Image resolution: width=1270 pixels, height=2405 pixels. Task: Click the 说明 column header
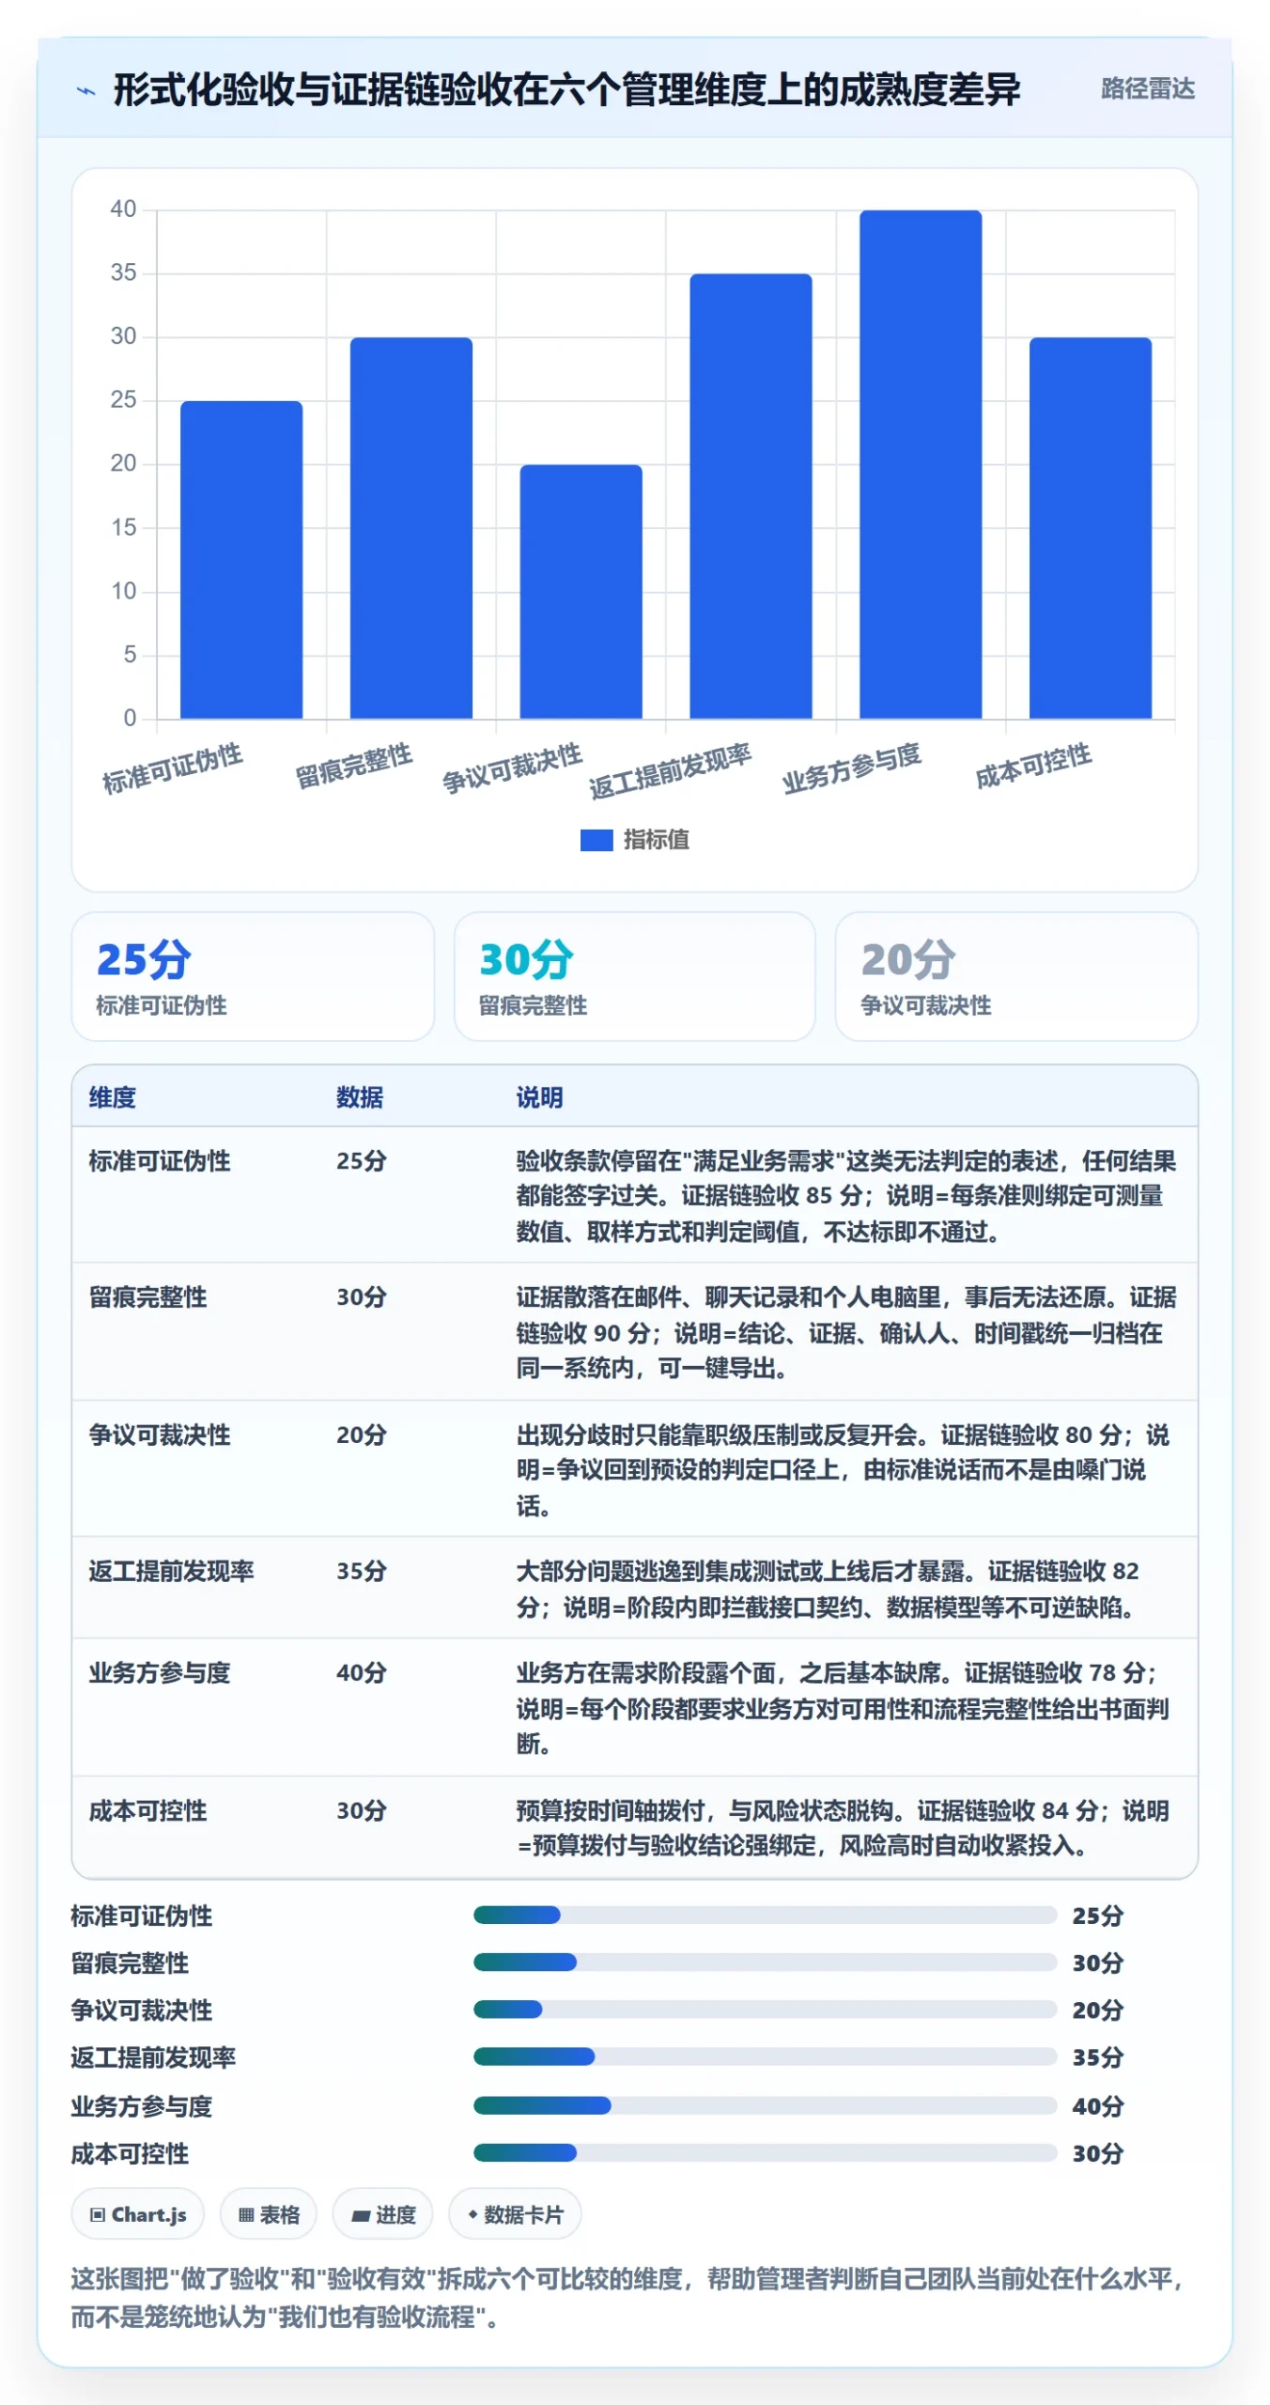(x=539, y=1097)
